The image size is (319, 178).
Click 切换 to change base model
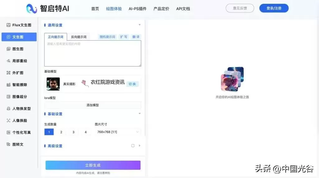132,84
